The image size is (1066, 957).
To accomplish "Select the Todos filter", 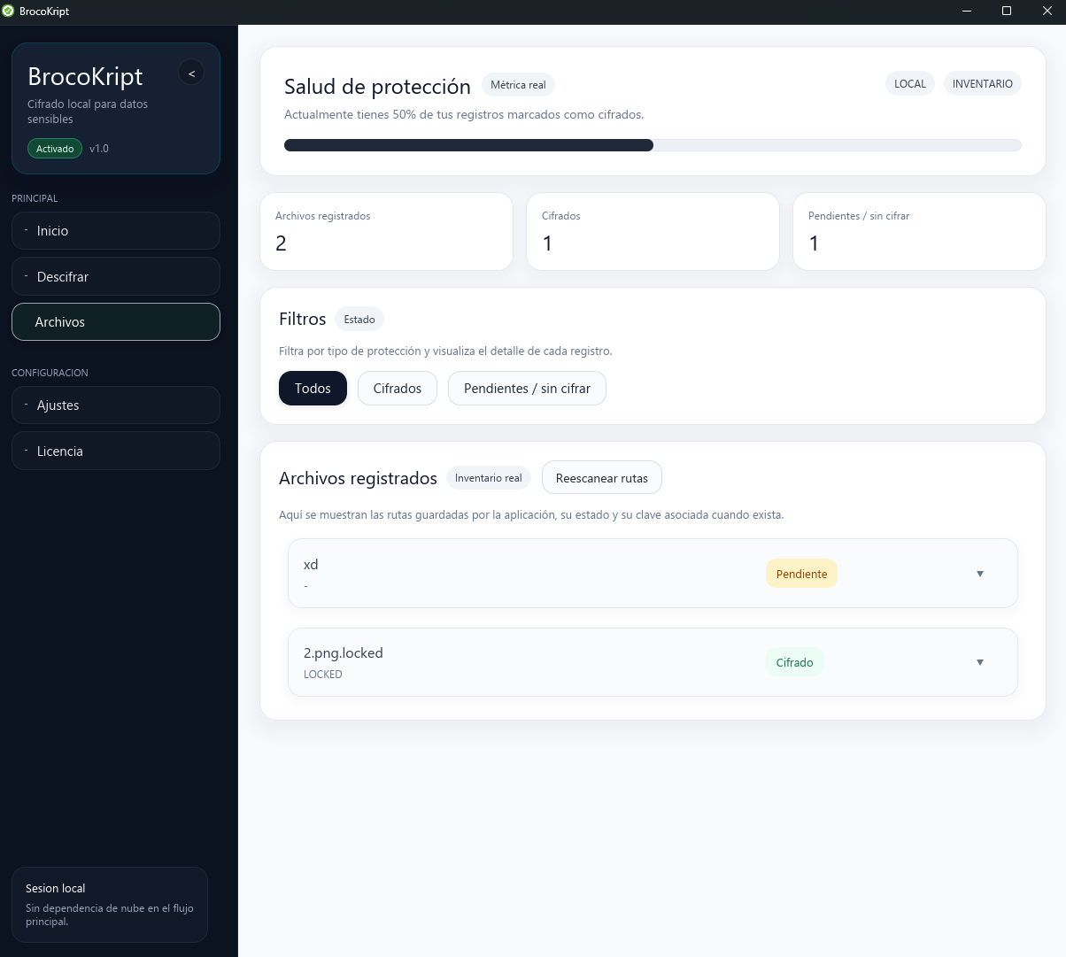I will 313,389.
